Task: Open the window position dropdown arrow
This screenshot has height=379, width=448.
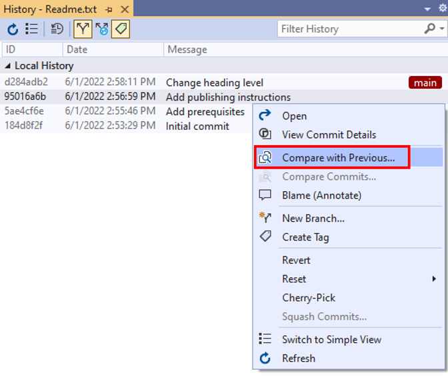Action: 427,9
